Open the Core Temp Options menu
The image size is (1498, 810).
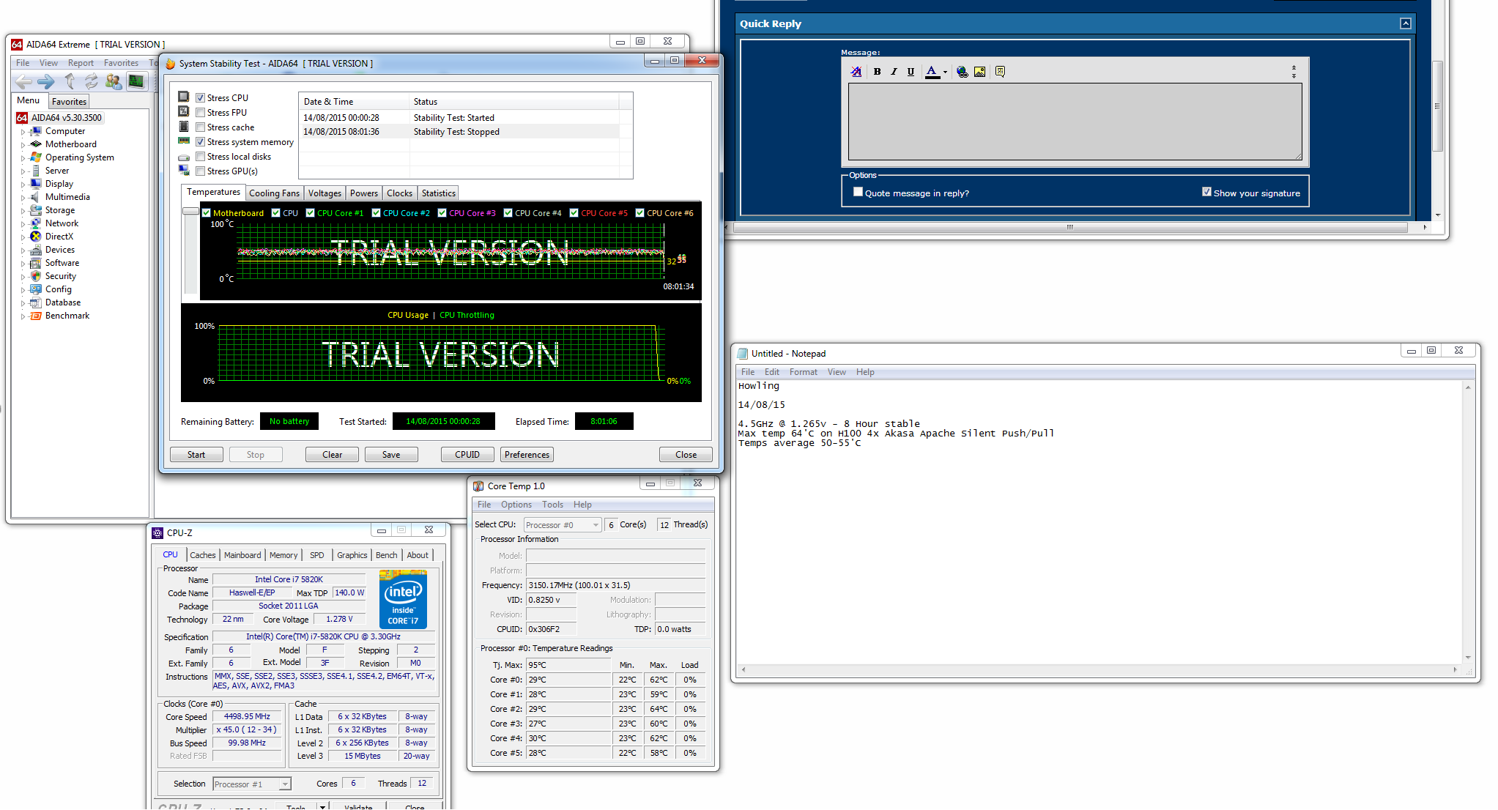(x=516, y=505)
